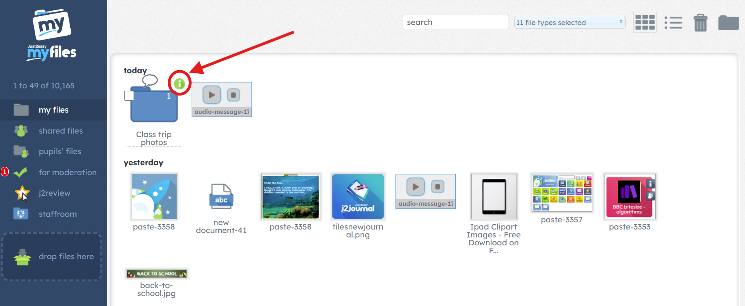The image size is (745, 306).
Task: Click the drop files here box icon
Action: 22,257
